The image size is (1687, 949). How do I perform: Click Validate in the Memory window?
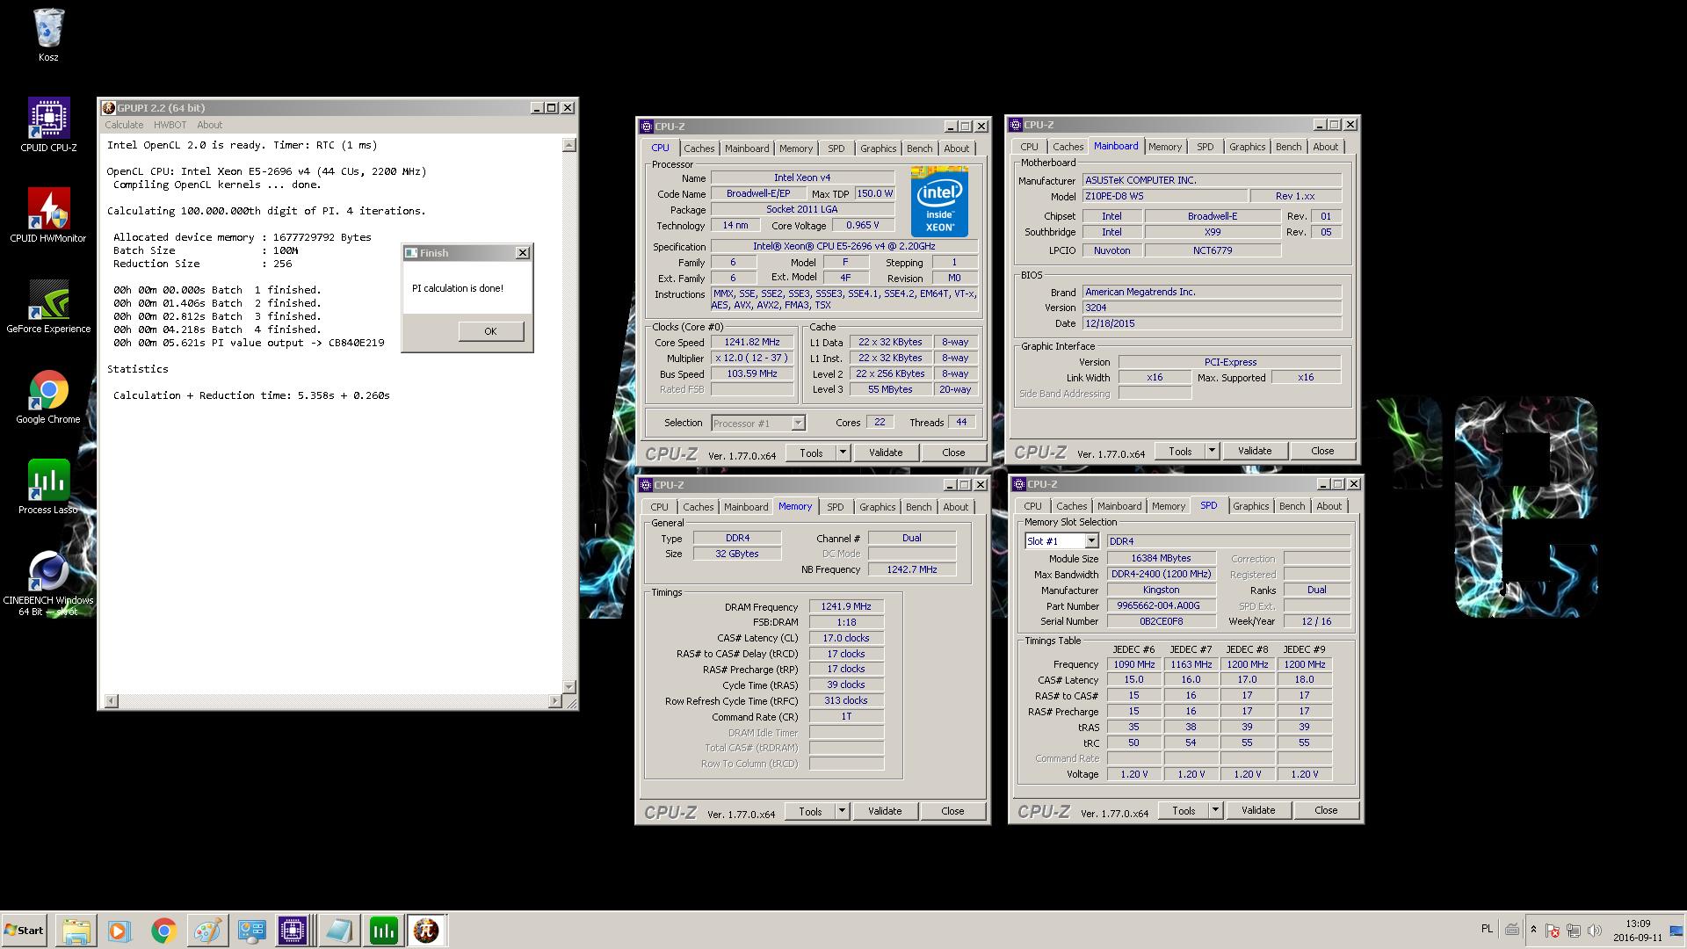[885, 811]
